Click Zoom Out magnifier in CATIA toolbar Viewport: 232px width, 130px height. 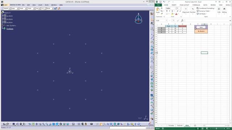click(47, 124)
